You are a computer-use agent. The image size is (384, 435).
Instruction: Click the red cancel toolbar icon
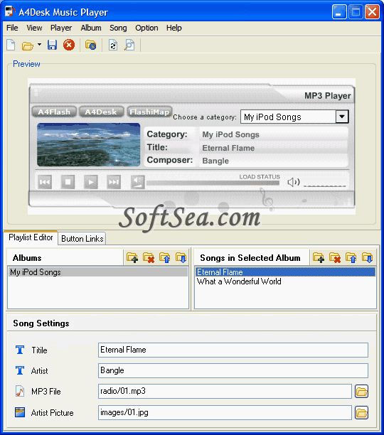69,45
